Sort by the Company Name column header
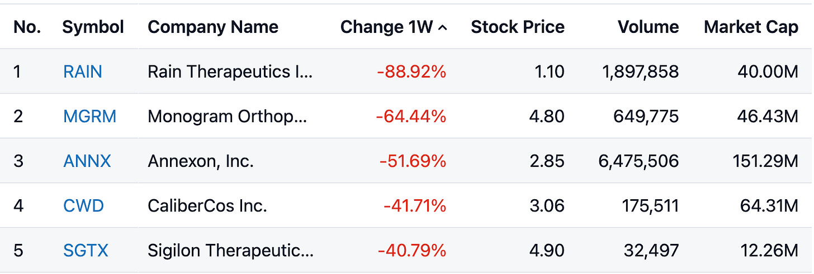 [x=213, y=27]
